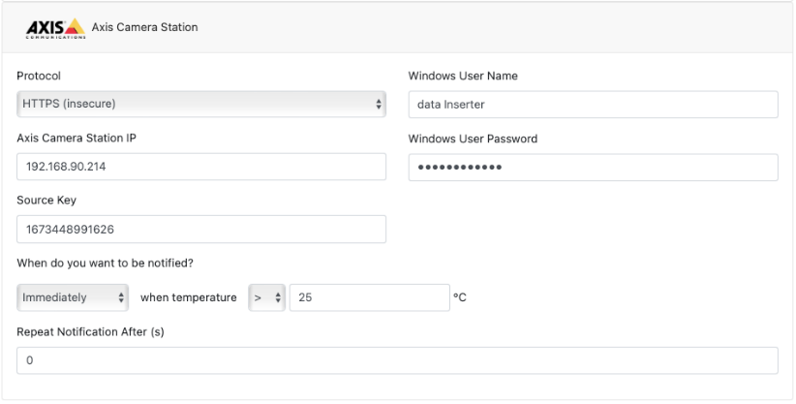
Task: Click the Windows User Name label
Action: pos(465,76)
